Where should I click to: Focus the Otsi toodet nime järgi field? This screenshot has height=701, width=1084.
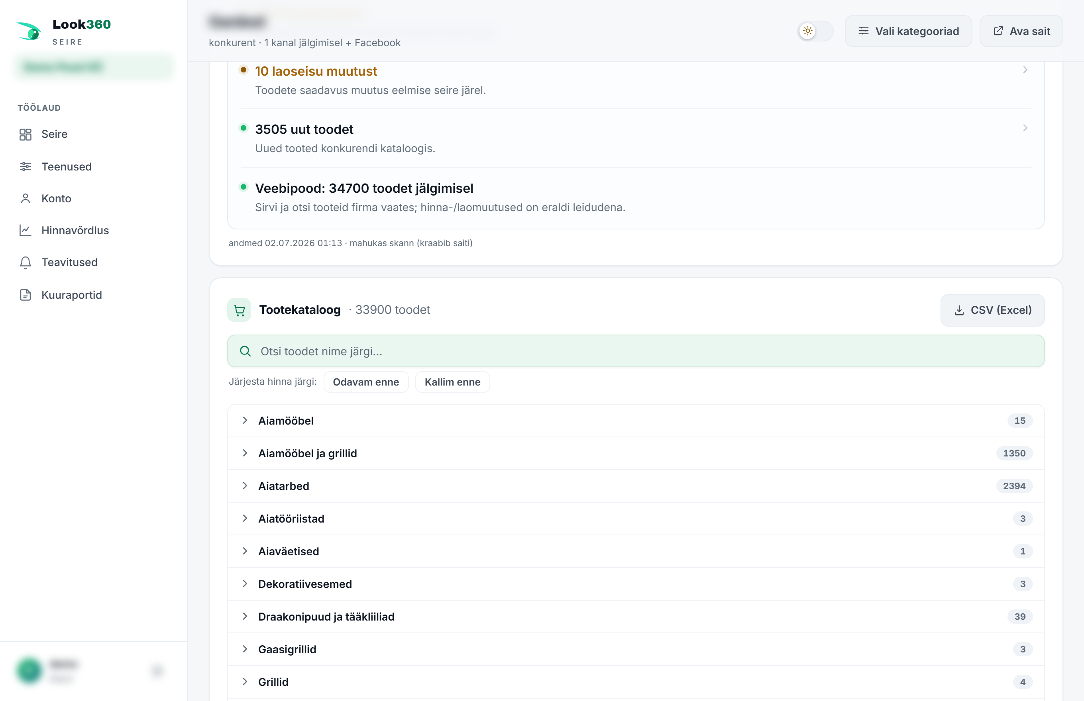click(x=636, y=351)
